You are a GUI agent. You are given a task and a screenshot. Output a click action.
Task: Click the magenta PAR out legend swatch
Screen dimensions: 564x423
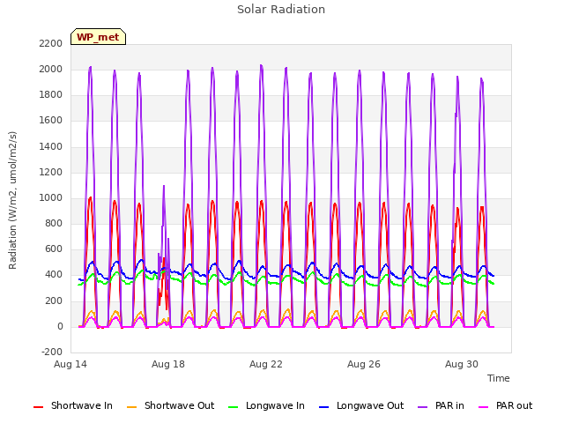click(x=484, y=407)
